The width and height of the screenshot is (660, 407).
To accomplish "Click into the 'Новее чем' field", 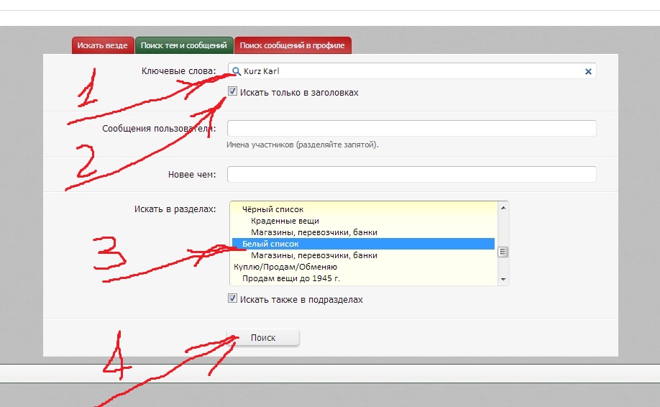I will pos(411,175).
